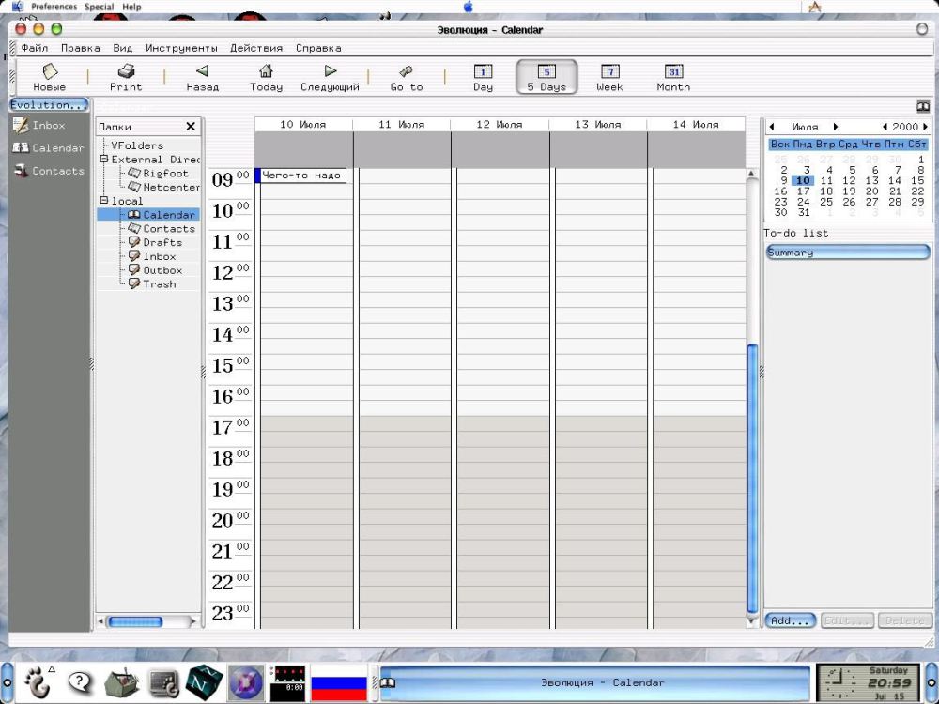The image size is (939, 704).
Task: Click the Summary column header
Action: (847, 252)
